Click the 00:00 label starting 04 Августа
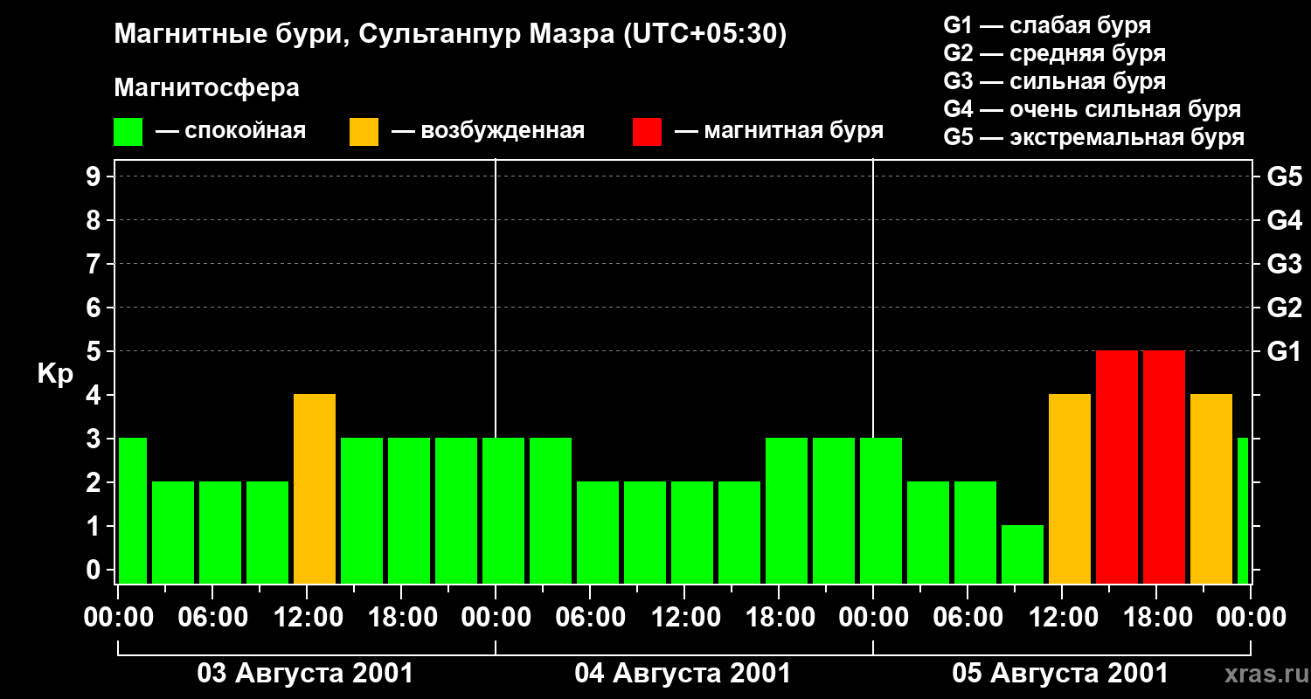Viewport: 1311px width, 699px height. tap(496, 618)
